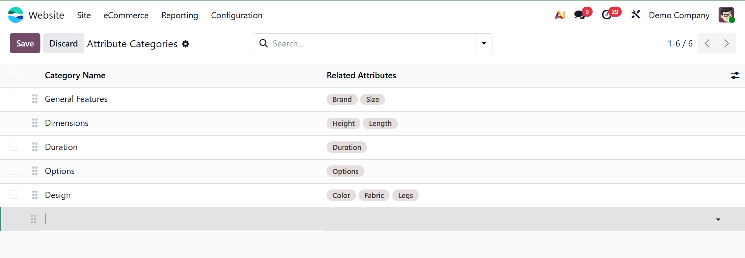Check the Design row checkbox

point(14,194)
